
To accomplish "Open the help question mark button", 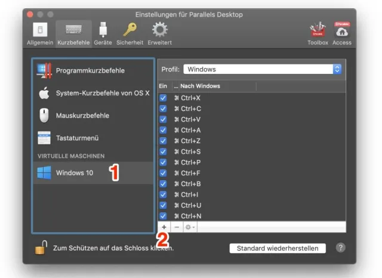I will coord(341,248).
